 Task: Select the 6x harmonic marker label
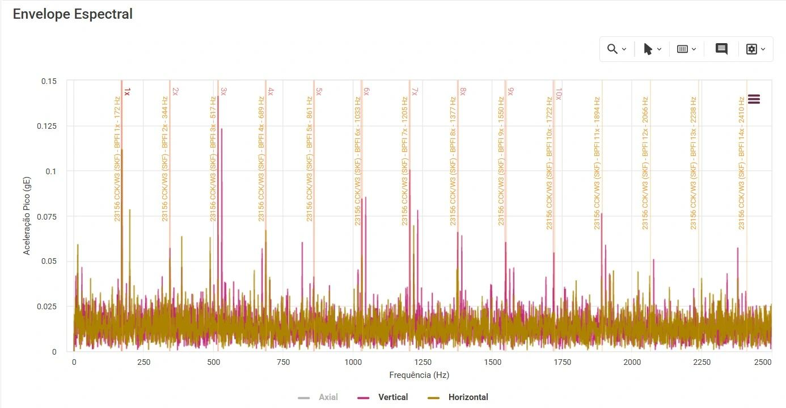coord(367,91)
